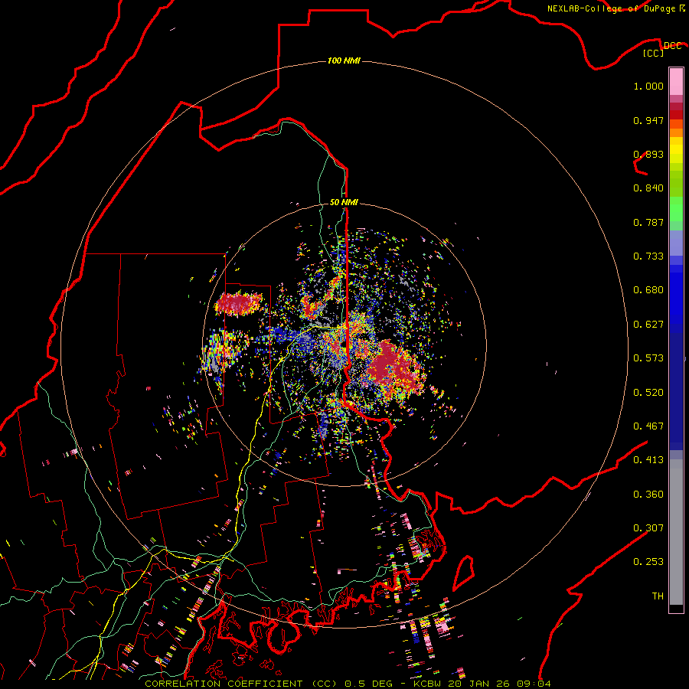Click the bright green segment of color bar
This screenshot has width=689, height=689.
(676, 209)
